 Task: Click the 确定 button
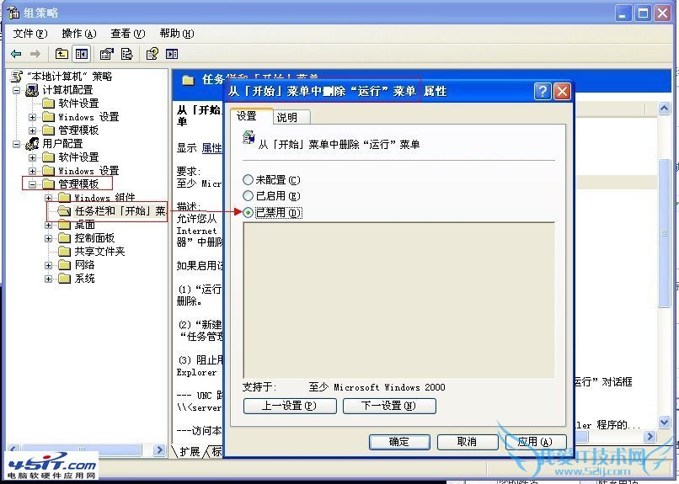[x=399, y=442]
